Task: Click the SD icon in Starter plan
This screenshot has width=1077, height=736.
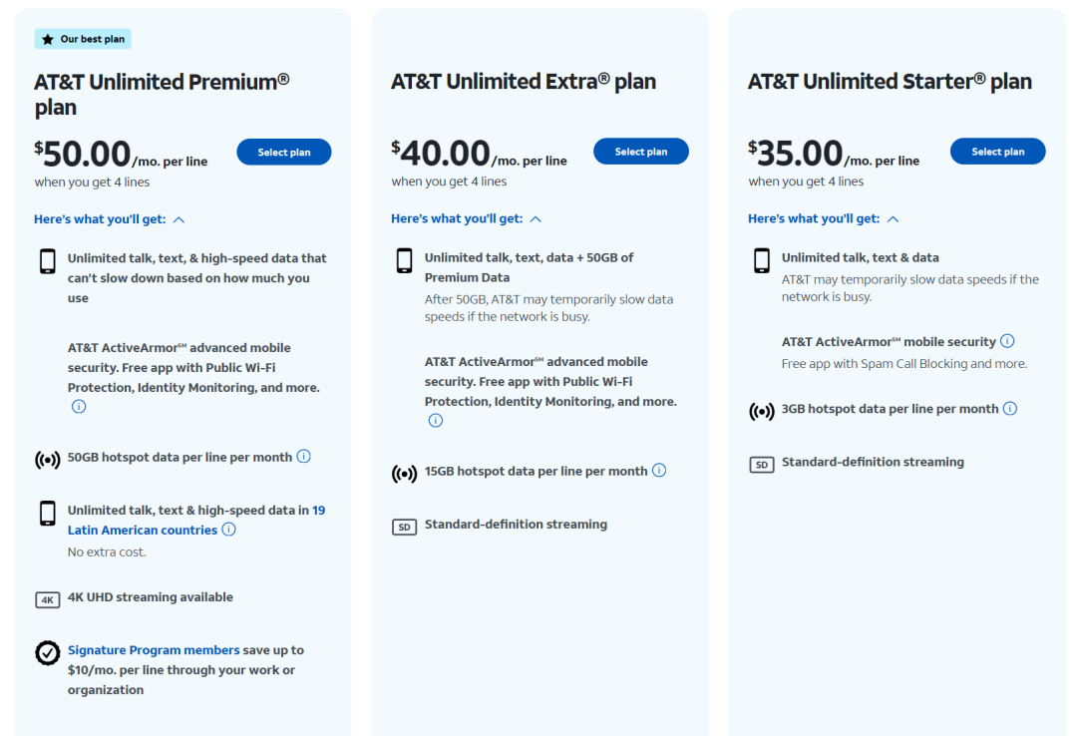Action: 762,464
